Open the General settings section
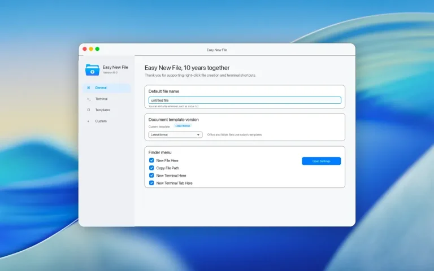 tap(107, 88)
